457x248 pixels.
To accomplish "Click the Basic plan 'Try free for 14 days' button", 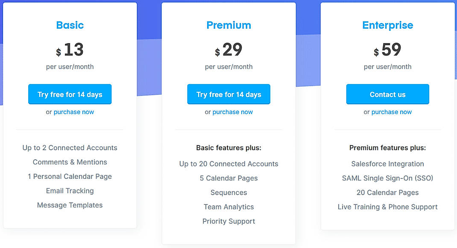I will tap(70, 94).
